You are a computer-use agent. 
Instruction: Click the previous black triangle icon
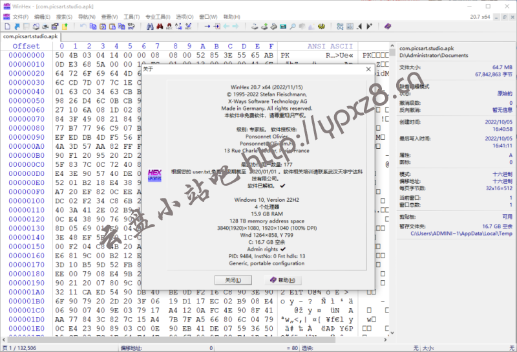coord(359,27)
